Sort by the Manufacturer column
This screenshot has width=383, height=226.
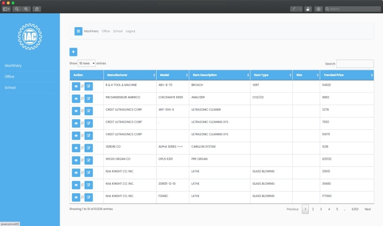129,75
